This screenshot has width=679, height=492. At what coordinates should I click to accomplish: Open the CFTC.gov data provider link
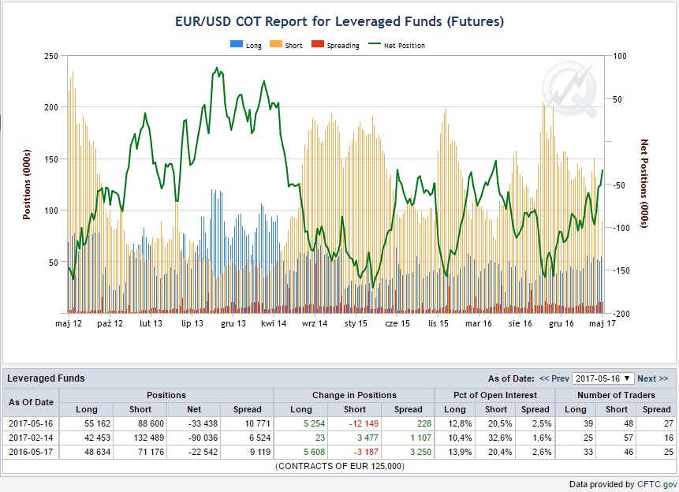656,484
